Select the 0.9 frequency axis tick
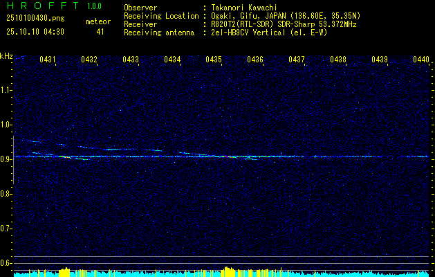The width and height of the screenshot is (435, 277). [x=7, y=159]
